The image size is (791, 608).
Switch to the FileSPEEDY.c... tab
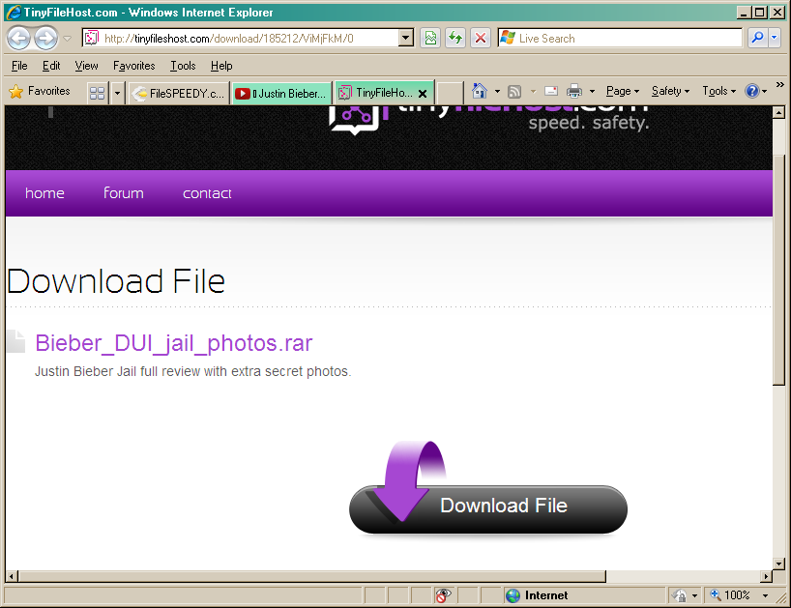coord(179,93)
